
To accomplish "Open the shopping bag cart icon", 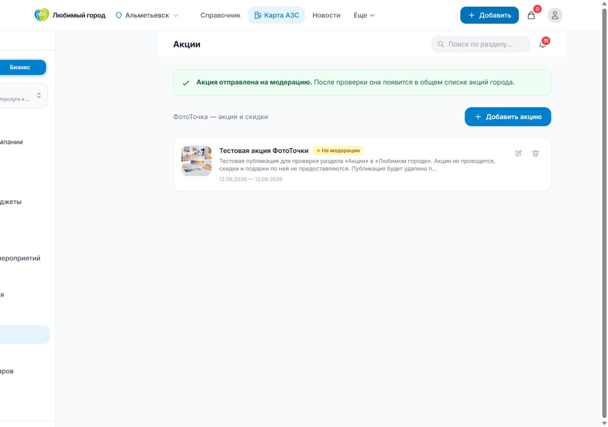I will tap(531, 15).
